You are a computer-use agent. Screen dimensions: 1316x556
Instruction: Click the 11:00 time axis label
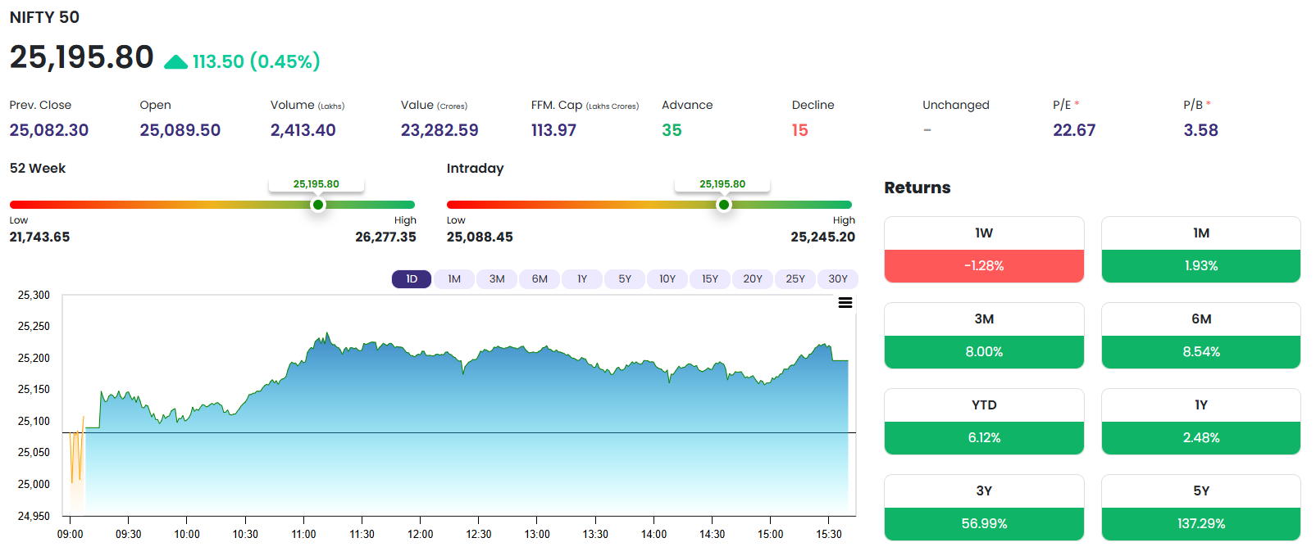(x=303, y=534)
